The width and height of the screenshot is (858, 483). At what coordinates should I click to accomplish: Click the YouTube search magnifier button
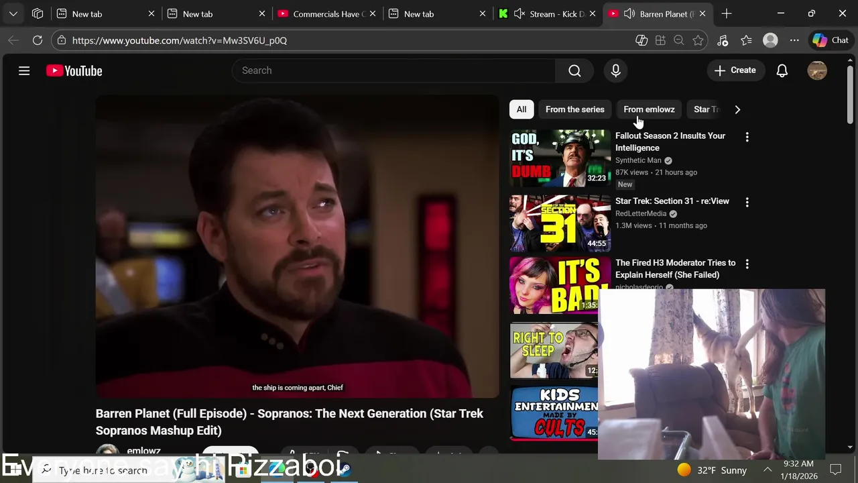[574, 70]
